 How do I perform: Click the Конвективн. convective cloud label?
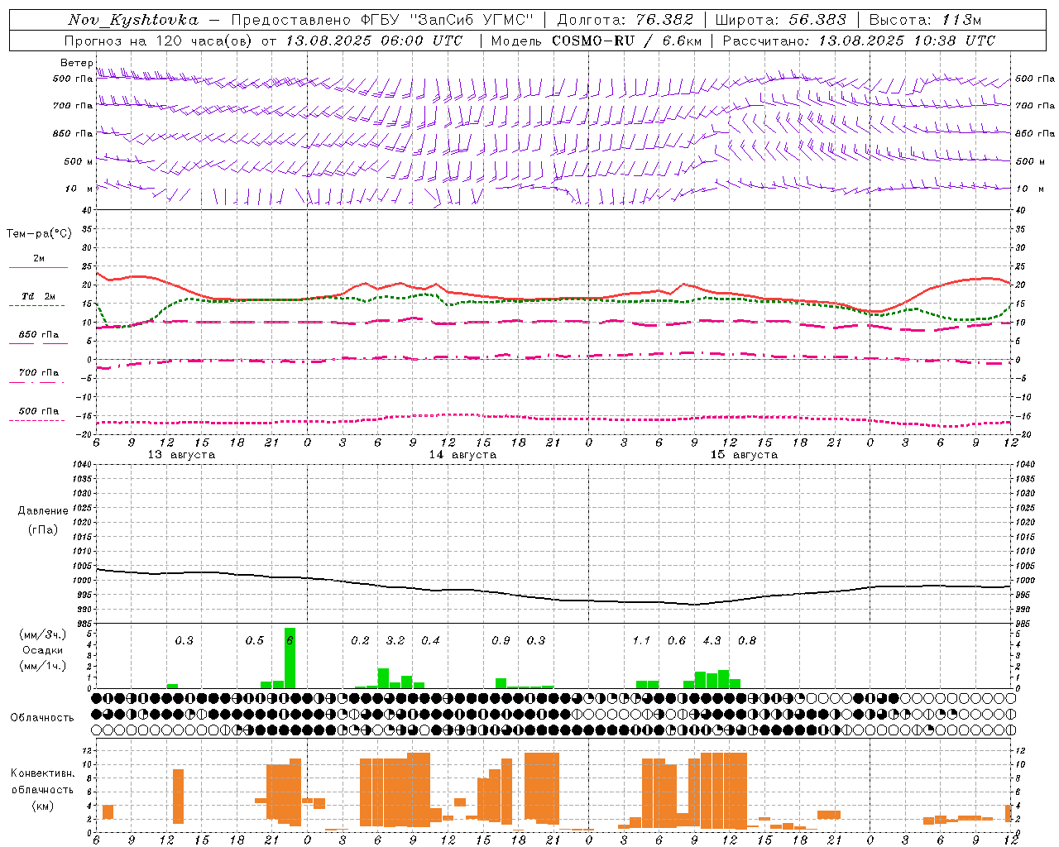(42, 773)
